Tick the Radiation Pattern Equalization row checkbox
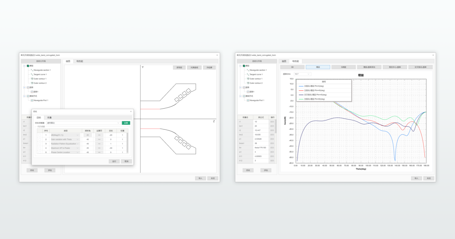 click(x=40, y=144)
